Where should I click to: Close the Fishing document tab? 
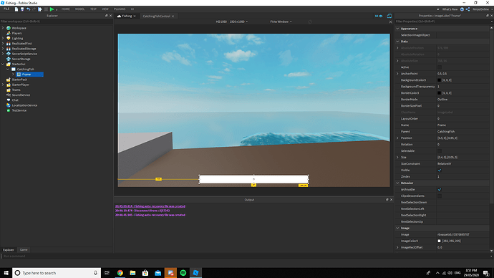tap(135, 16)
